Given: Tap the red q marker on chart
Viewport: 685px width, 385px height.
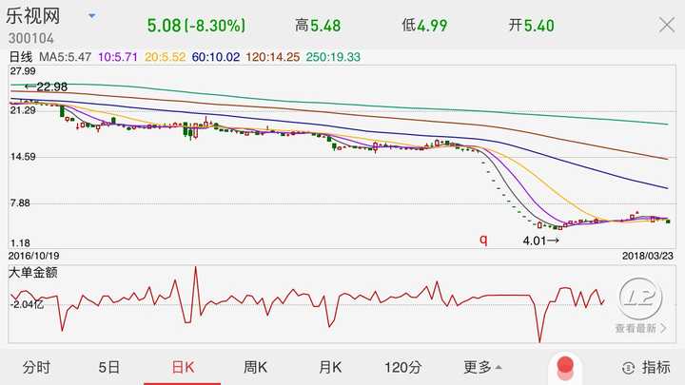Looking at the screenshot, I should [483, 240].
